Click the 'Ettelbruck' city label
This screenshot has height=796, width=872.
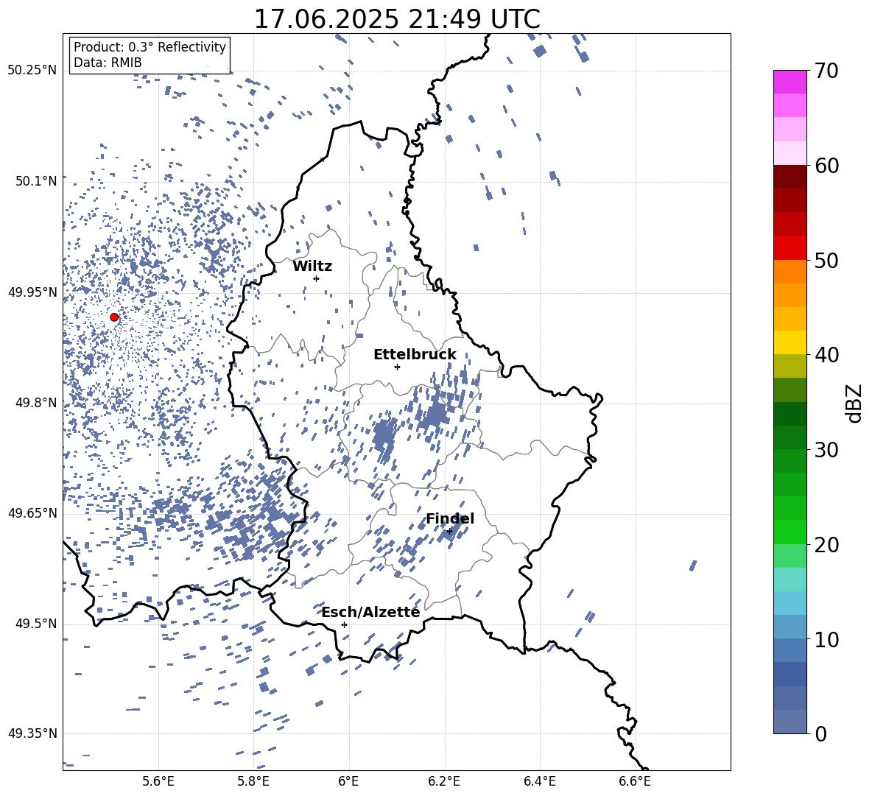click(415, 355)
